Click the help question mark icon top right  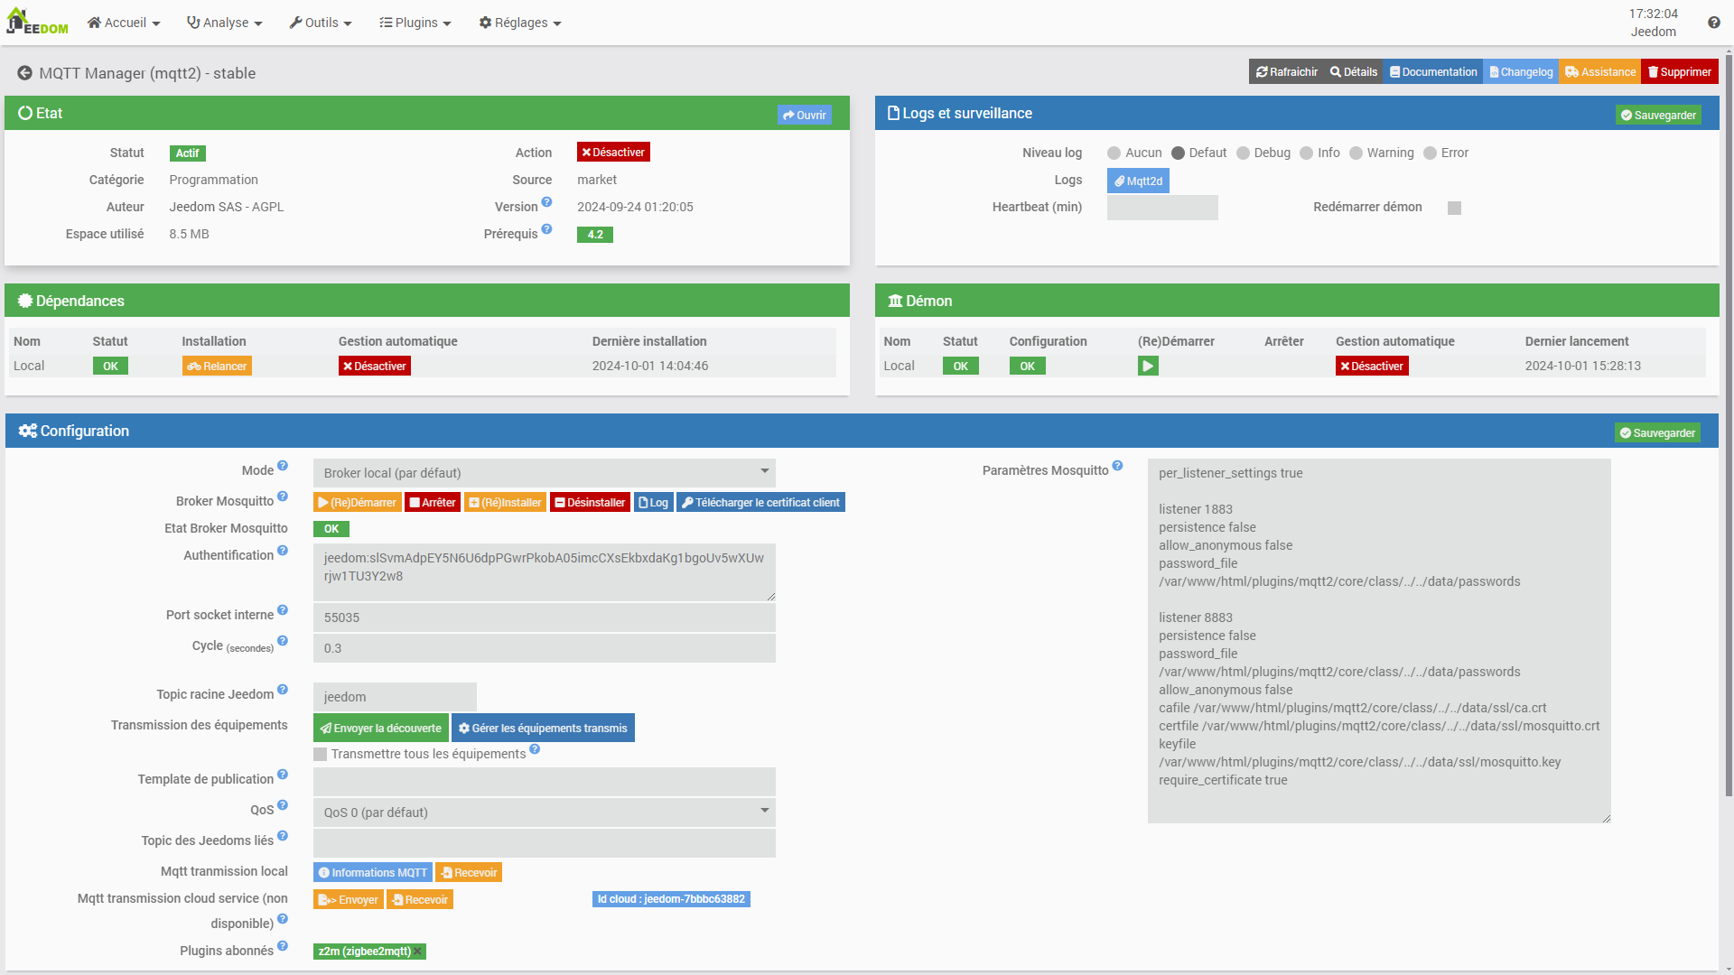pyautogui.click(x=1713, y=23)
